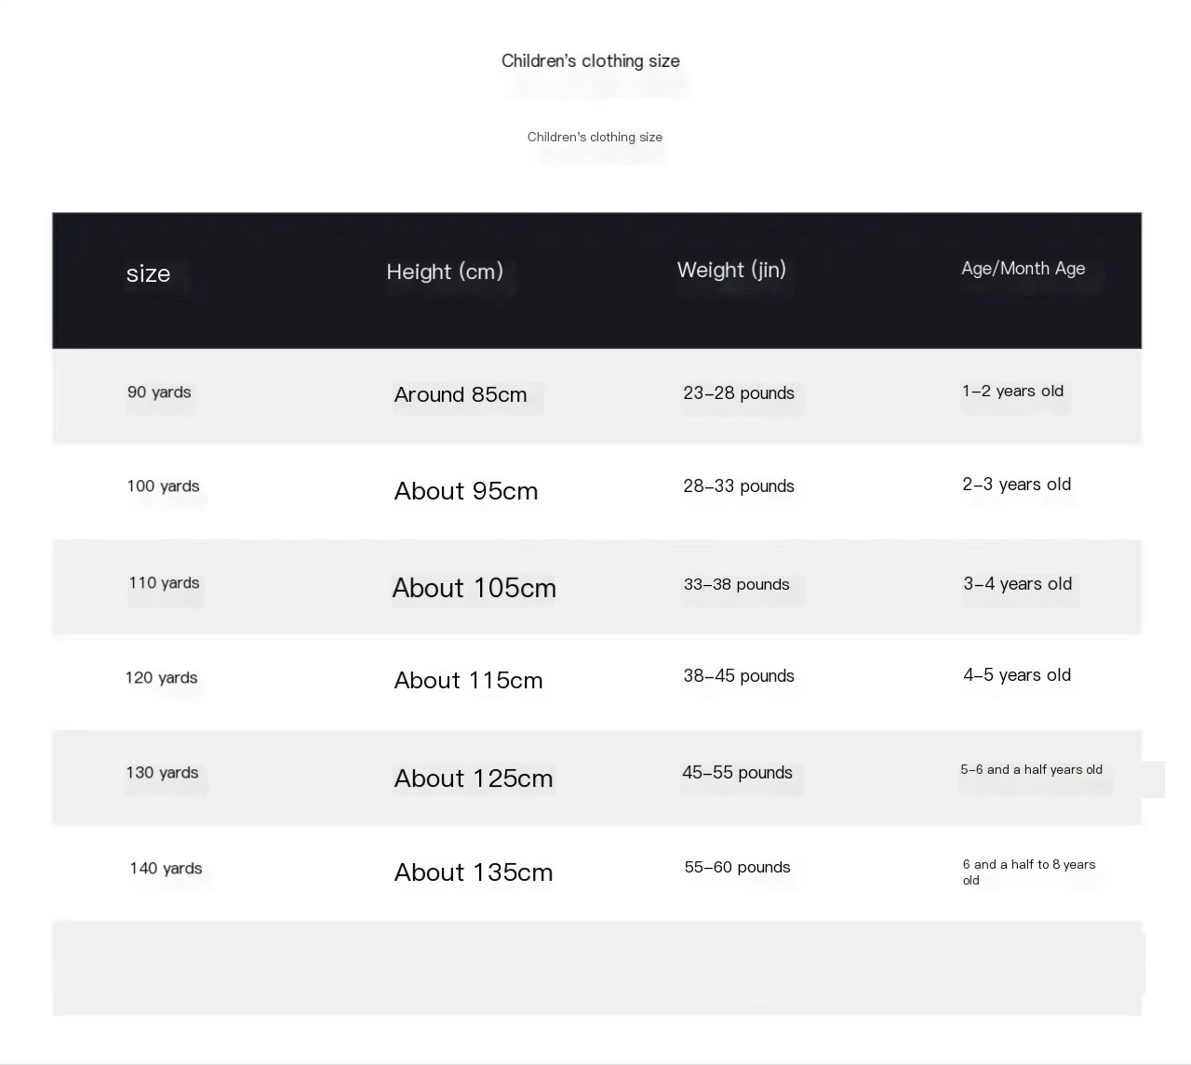Select the "Around 85cm" height cell
1191x1065 pixels.
tap(461, 394)
